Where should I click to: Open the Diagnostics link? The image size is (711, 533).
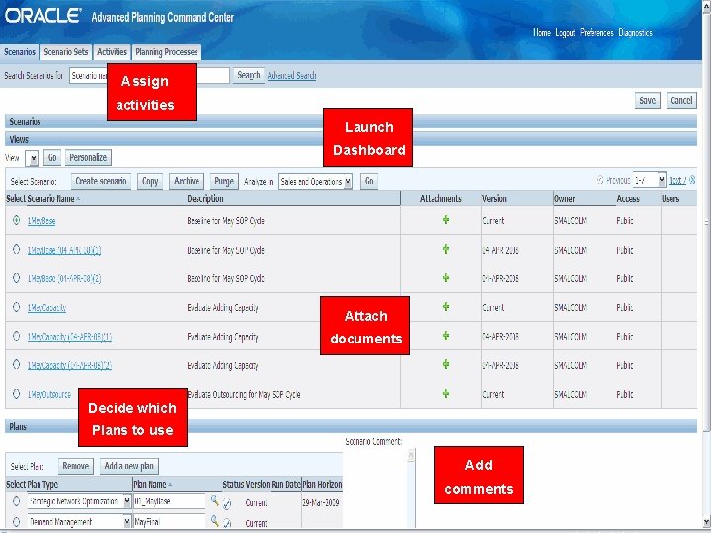coord(635,33)
